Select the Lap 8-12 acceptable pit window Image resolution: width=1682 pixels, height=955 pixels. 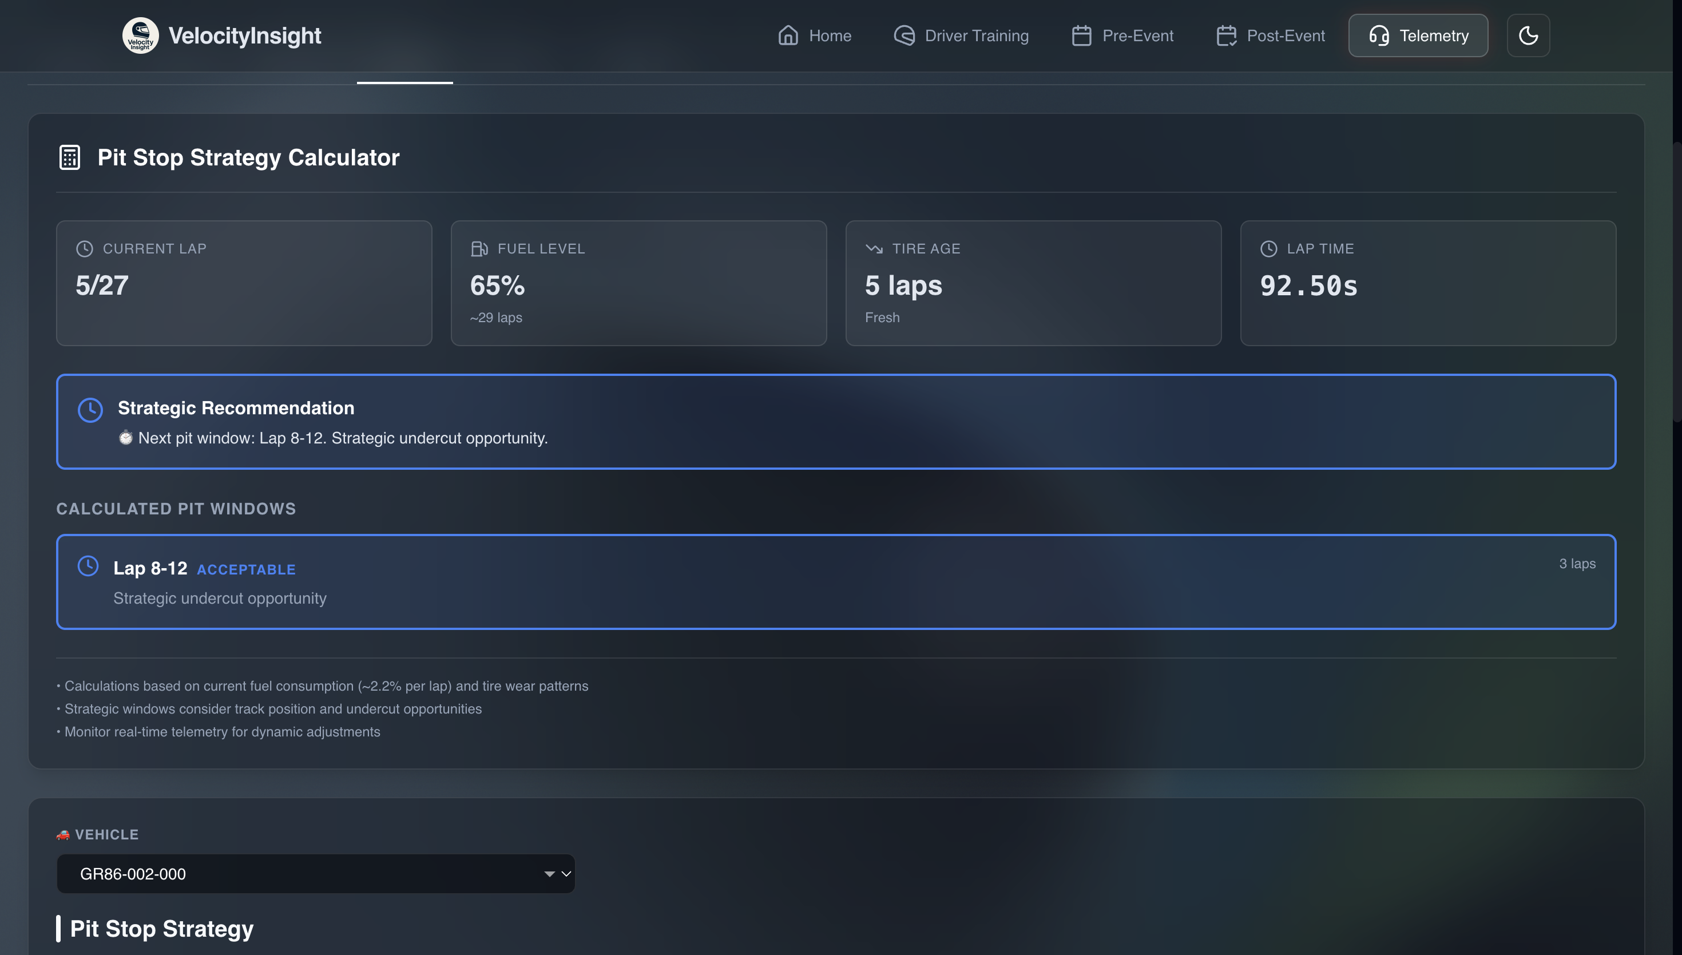pyautogui.click(x=835, y=582)
